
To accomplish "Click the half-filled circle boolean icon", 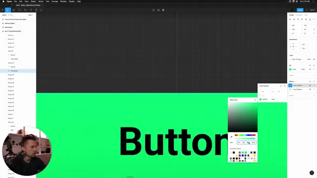I will [163, 10].
